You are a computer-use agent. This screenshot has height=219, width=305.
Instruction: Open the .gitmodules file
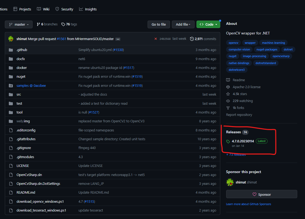click(25, 157)
